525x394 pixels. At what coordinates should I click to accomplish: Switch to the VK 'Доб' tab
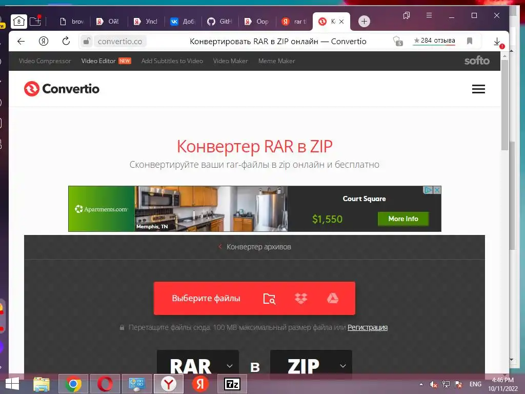pyautogui.click(x=183, y=22)
